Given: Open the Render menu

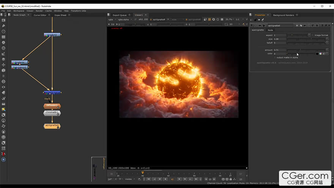Looking at the screenshot, I should [x=39, y=11].
